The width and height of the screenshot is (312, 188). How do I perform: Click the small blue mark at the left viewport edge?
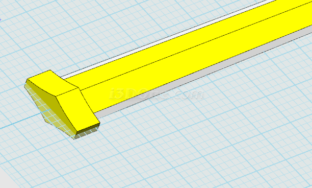1,19
